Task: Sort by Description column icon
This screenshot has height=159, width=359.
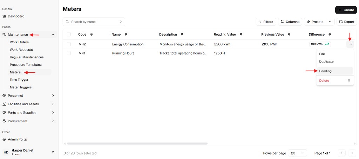Action: pyautogui.click(x=182, y=35)
